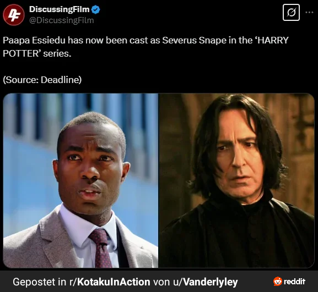Click the DiscussingFilm display name
This screenshot has width=318, height=292.
click(59, 9)
